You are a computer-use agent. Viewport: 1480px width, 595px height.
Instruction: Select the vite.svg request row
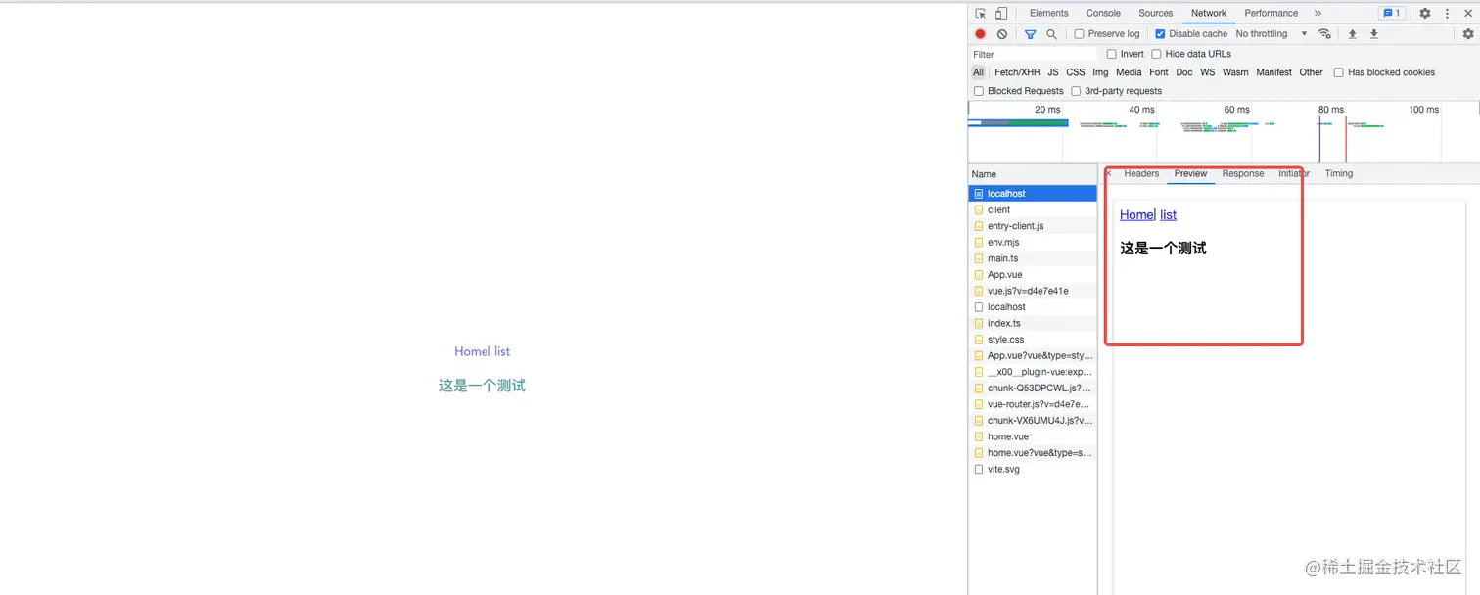pos(1033,469)
